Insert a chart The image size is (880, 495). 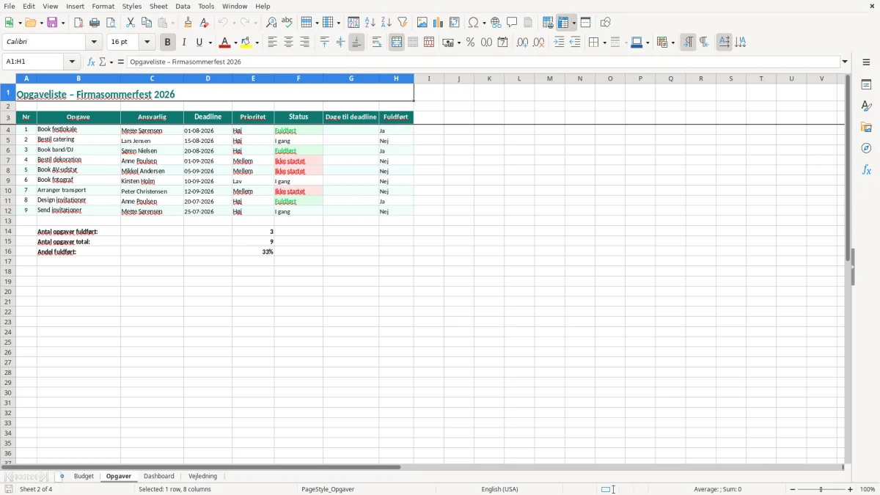coord(439,23)
